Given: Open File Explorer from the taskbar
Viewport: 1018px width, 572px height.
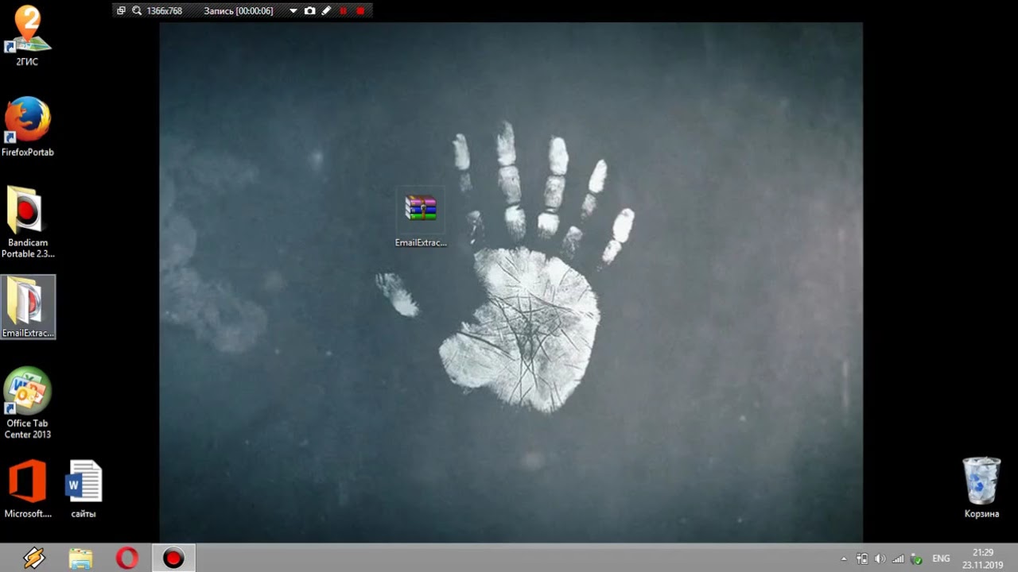Looking at the screenshot, I should [x=80, y=558].
